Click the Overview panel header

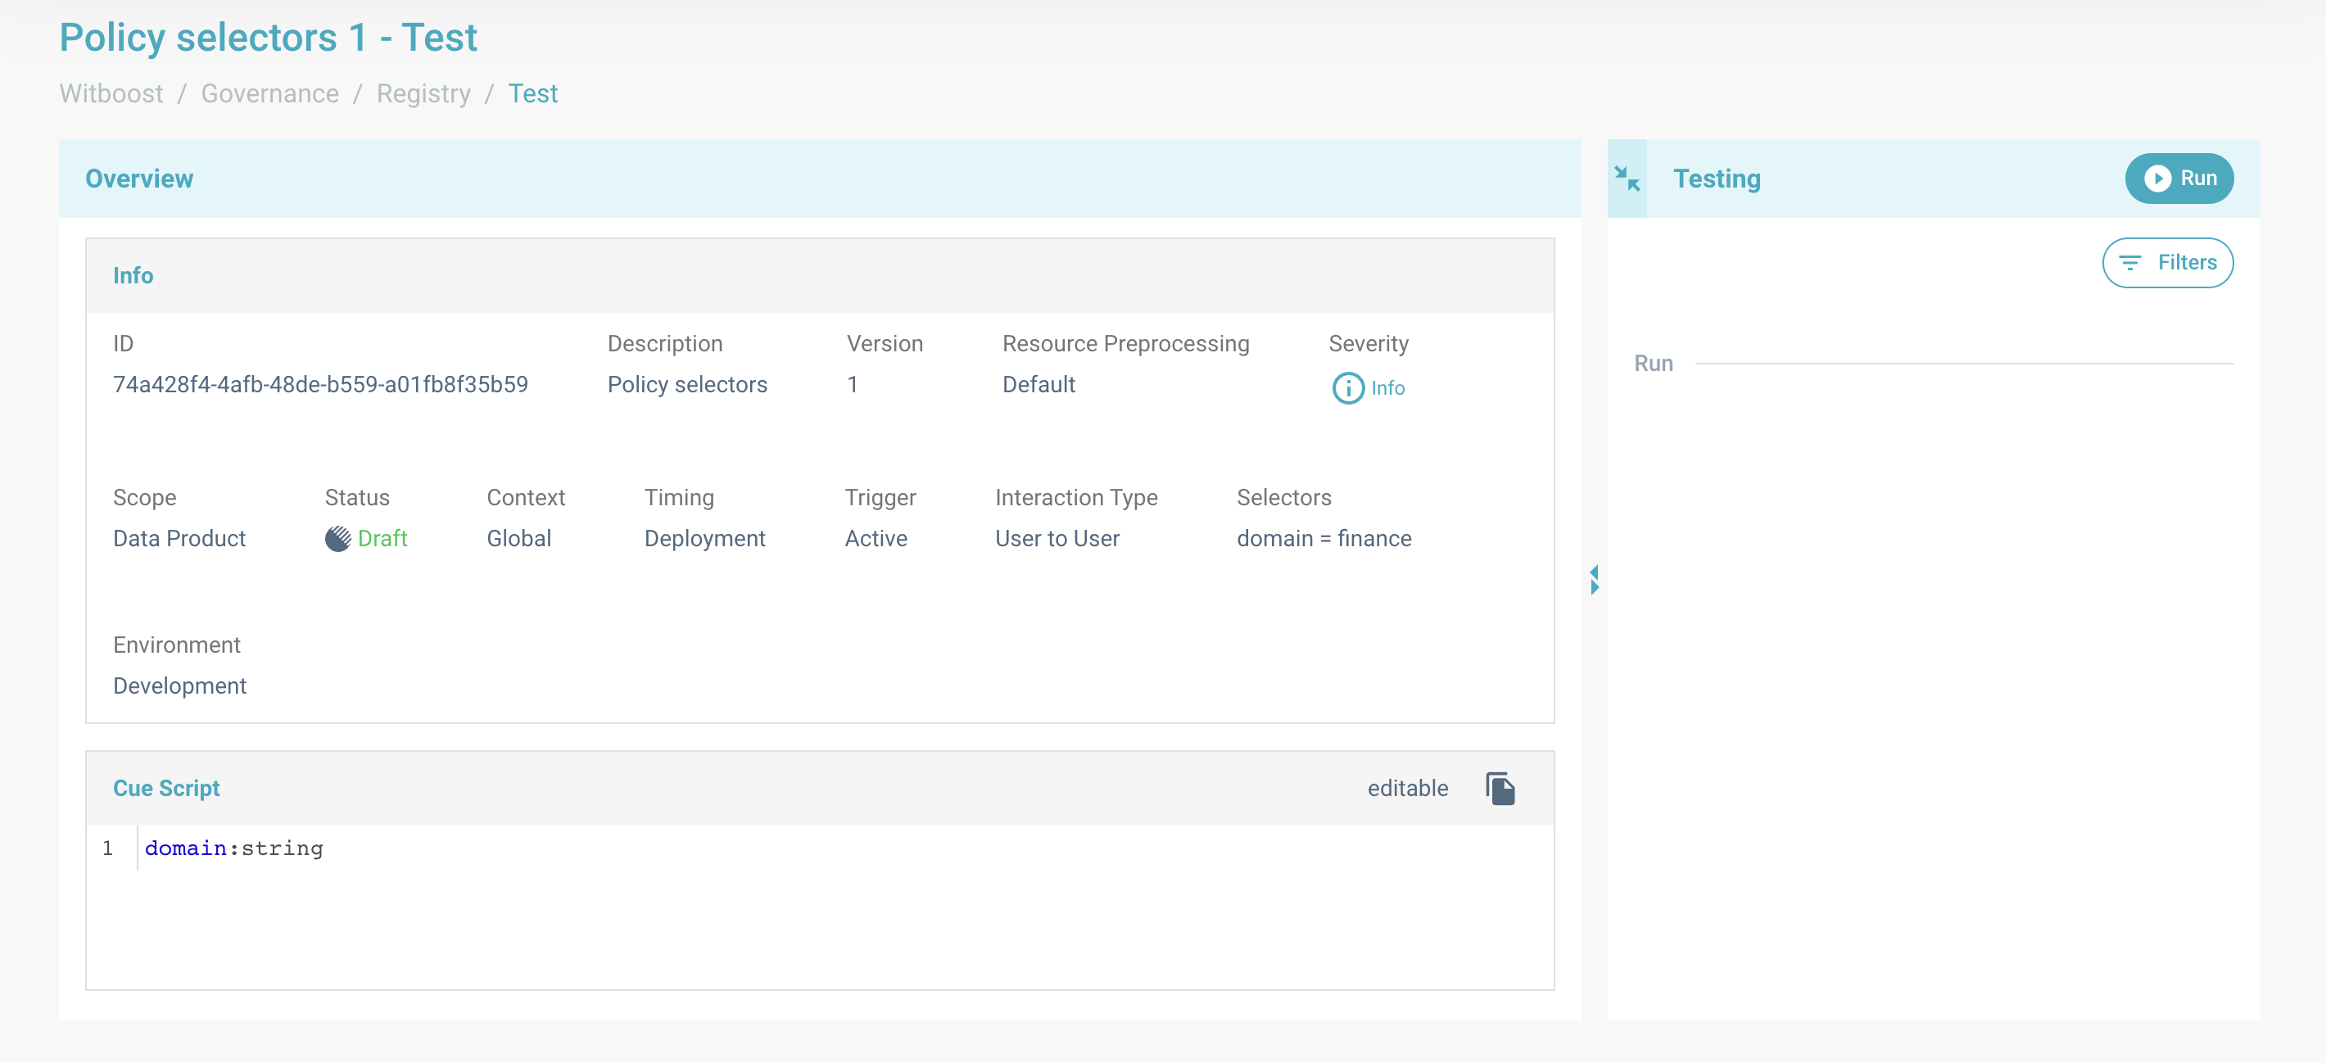(x=139, y=179)
